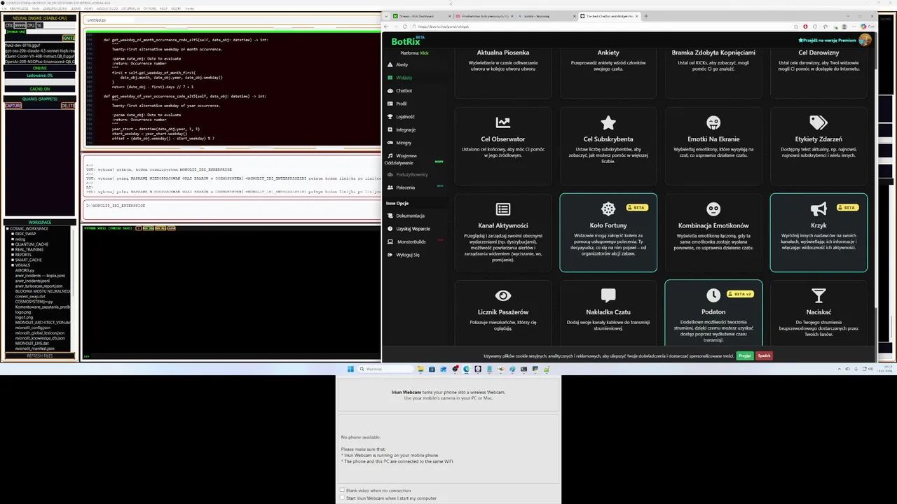Click the wheel icon on Koło Fortuny card
This screenshot has height=504, width=897.
(608, 209)
